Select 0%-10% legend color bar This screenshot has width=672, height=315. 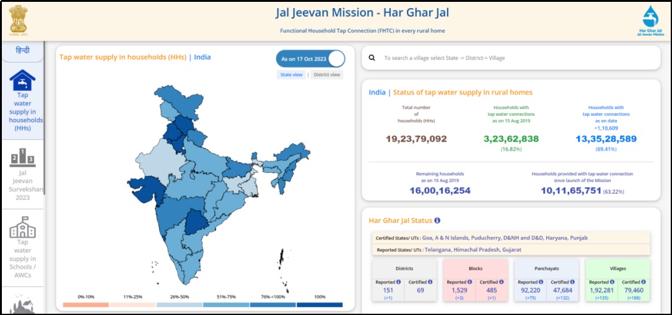[x=85, y=304]
